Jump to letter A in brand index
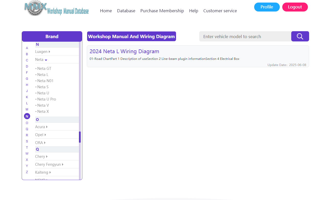 27,48
